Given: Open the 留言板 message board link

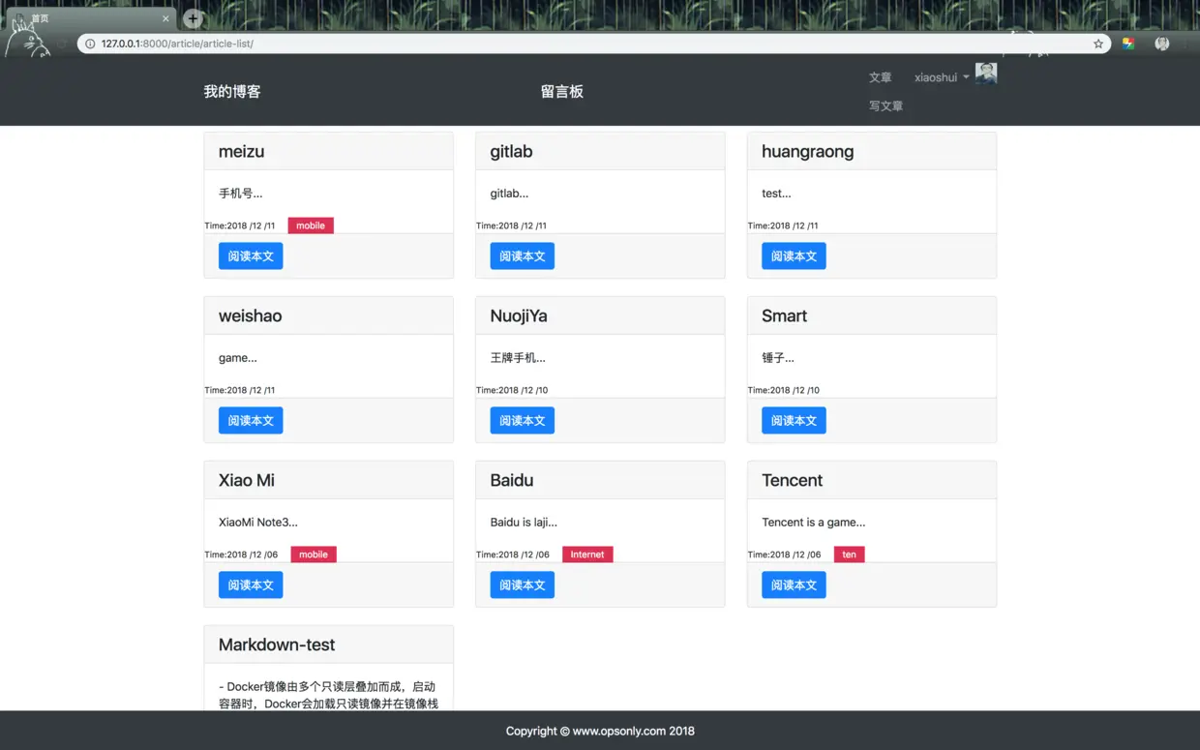Looking at the screenshot, I should pos(562,91).
